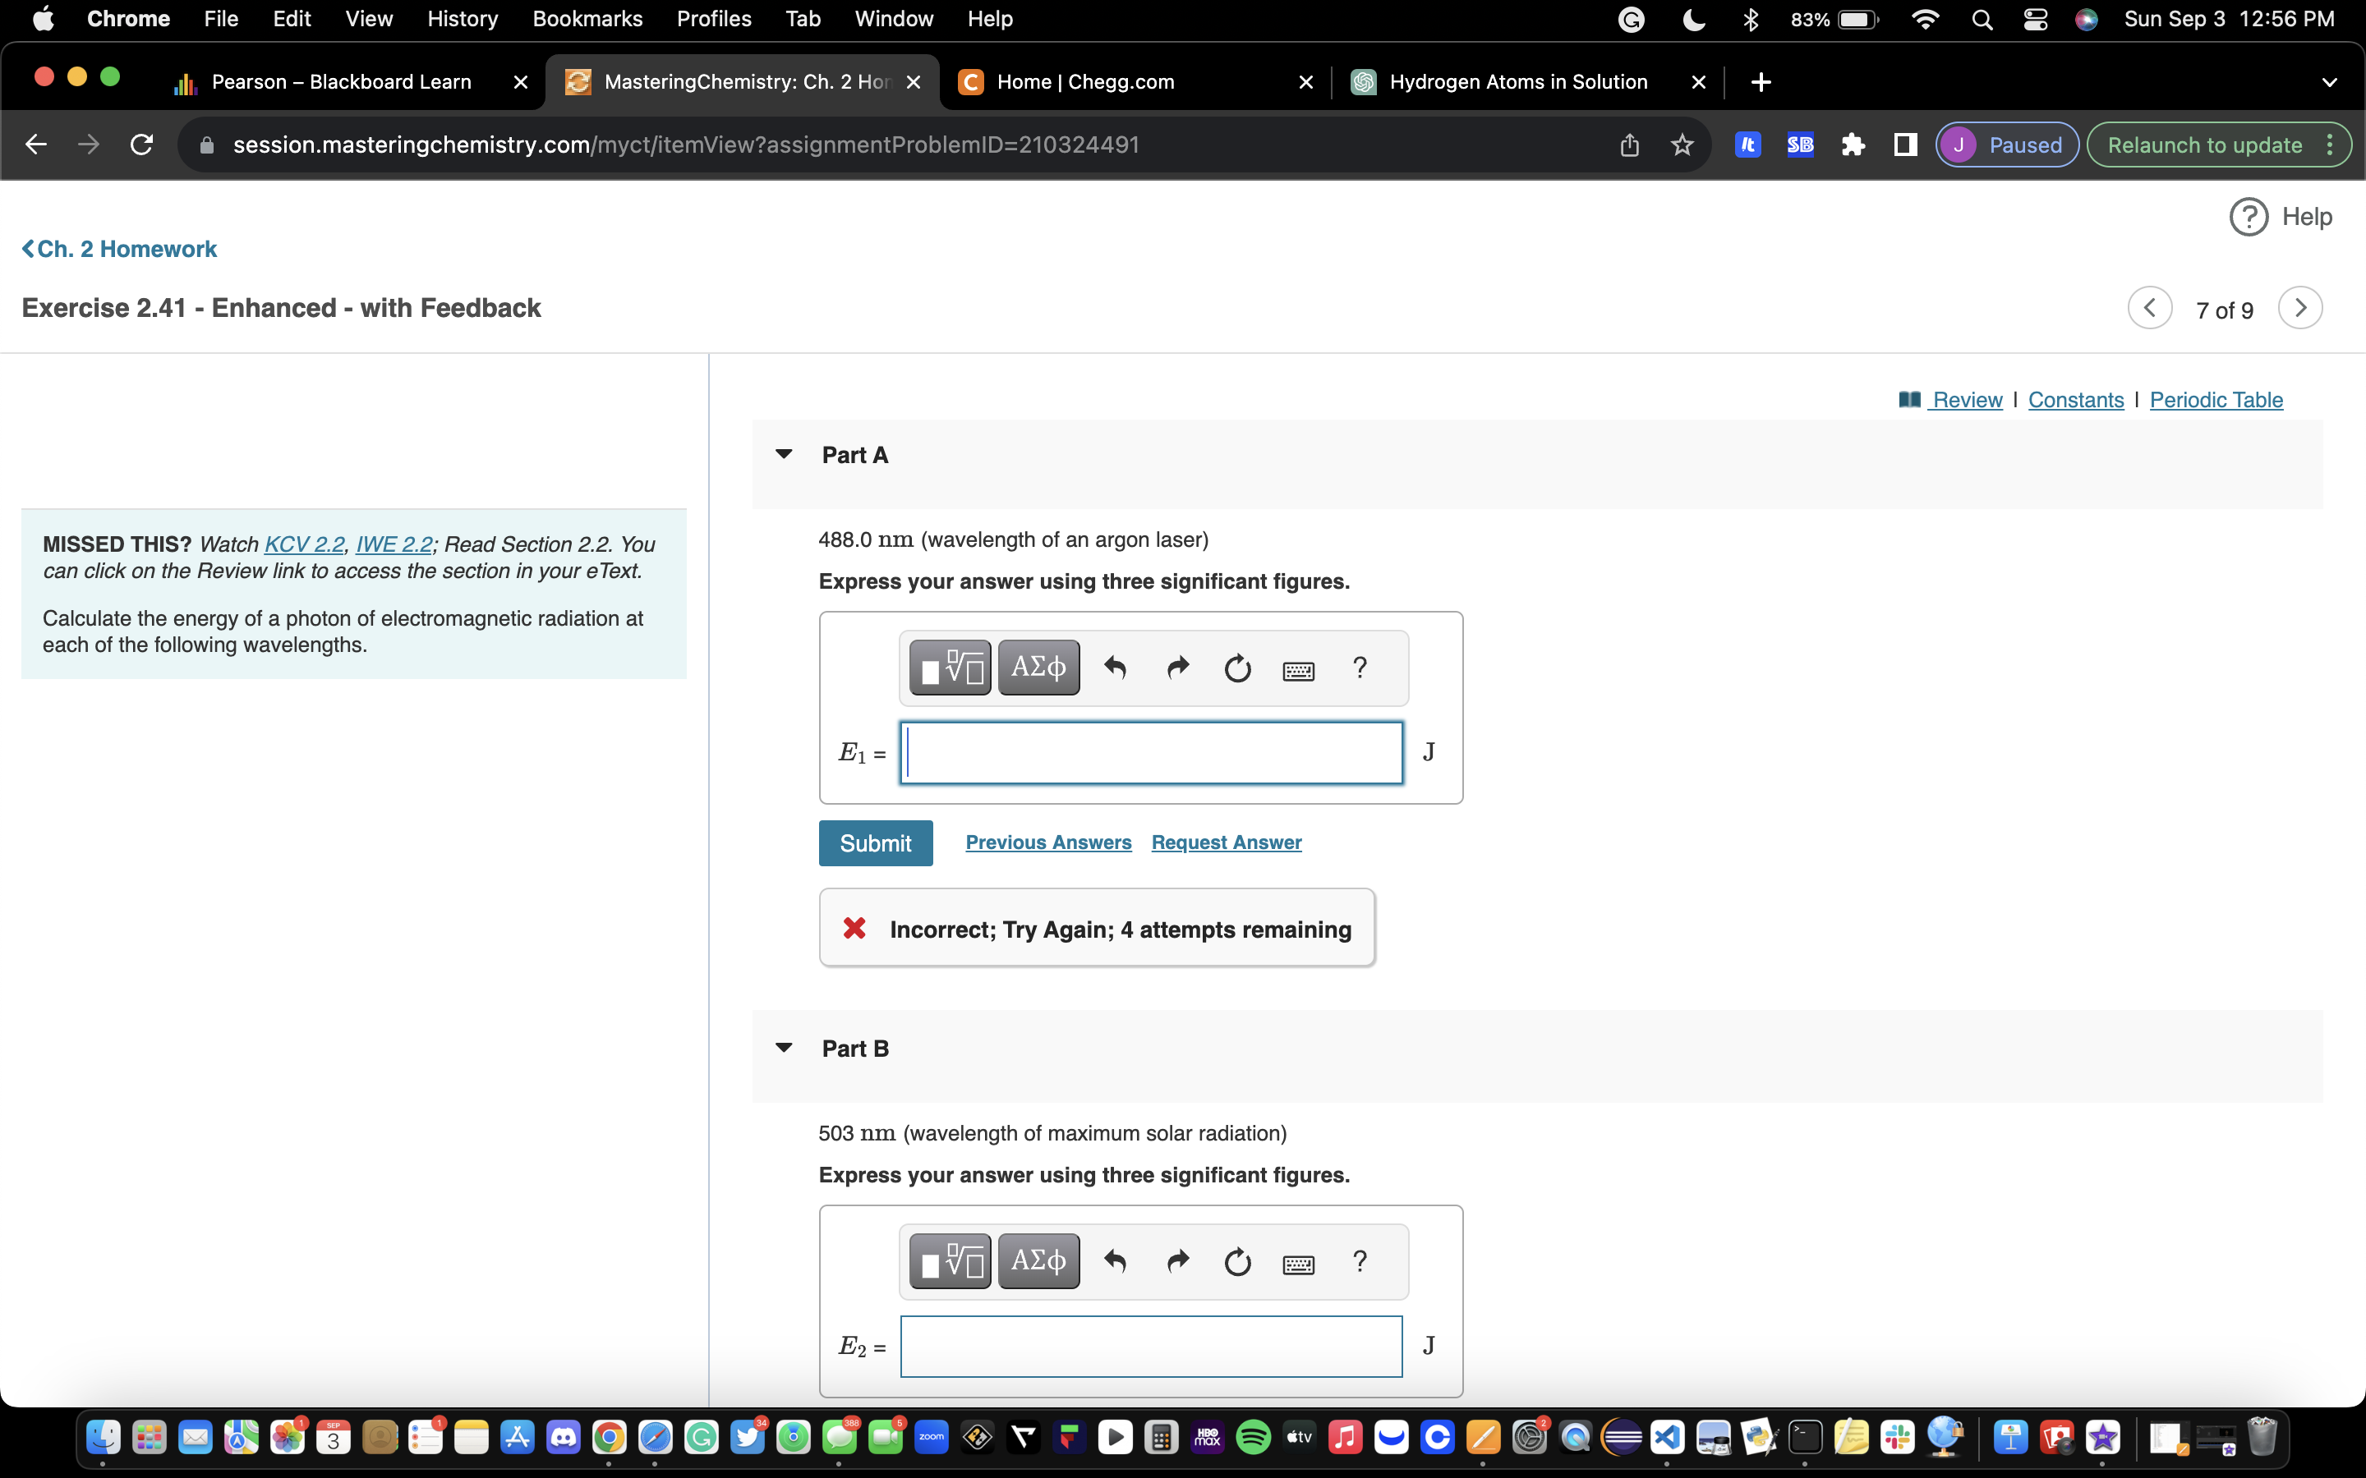This screenshot has height=1478, width=2366.
Task: Collapse the Part A section
Action: 783,455
